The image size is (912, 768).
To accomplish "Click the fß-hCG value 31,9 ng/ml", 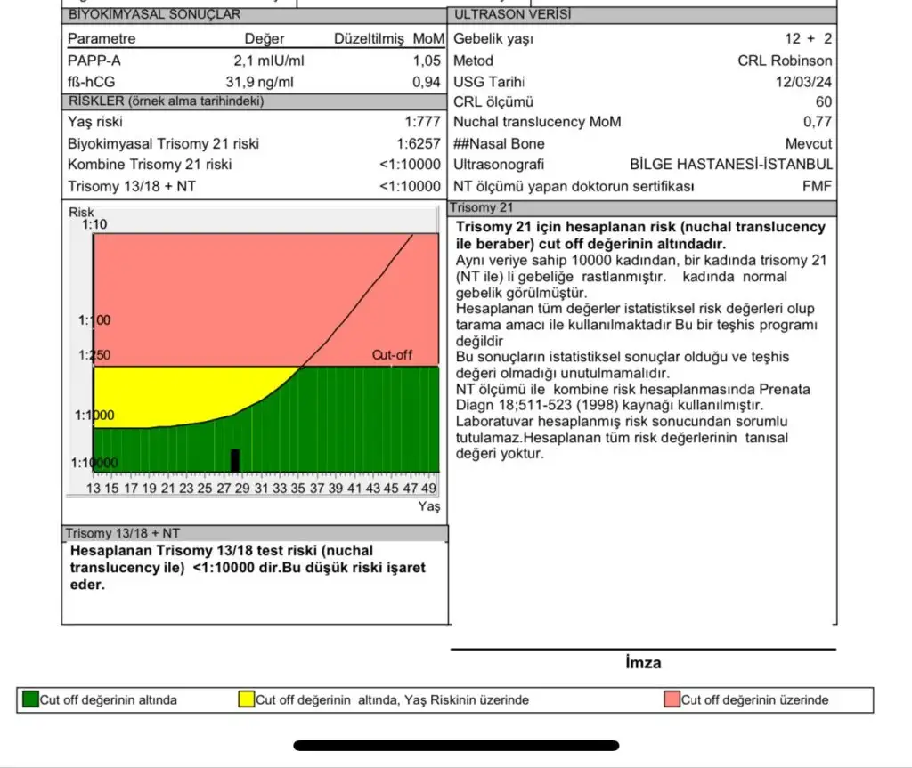I will (x=259, y=82).
